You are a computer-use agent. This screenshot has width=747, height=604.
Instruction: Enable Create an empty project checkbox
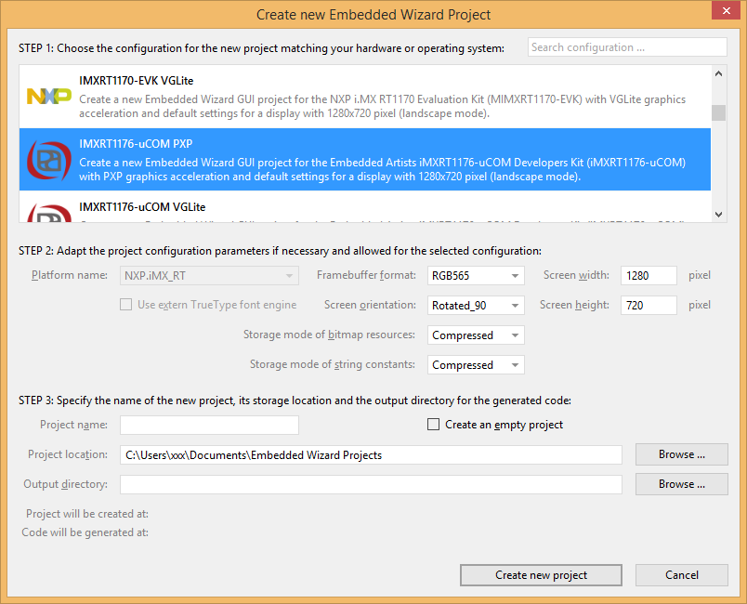[433, 425]
